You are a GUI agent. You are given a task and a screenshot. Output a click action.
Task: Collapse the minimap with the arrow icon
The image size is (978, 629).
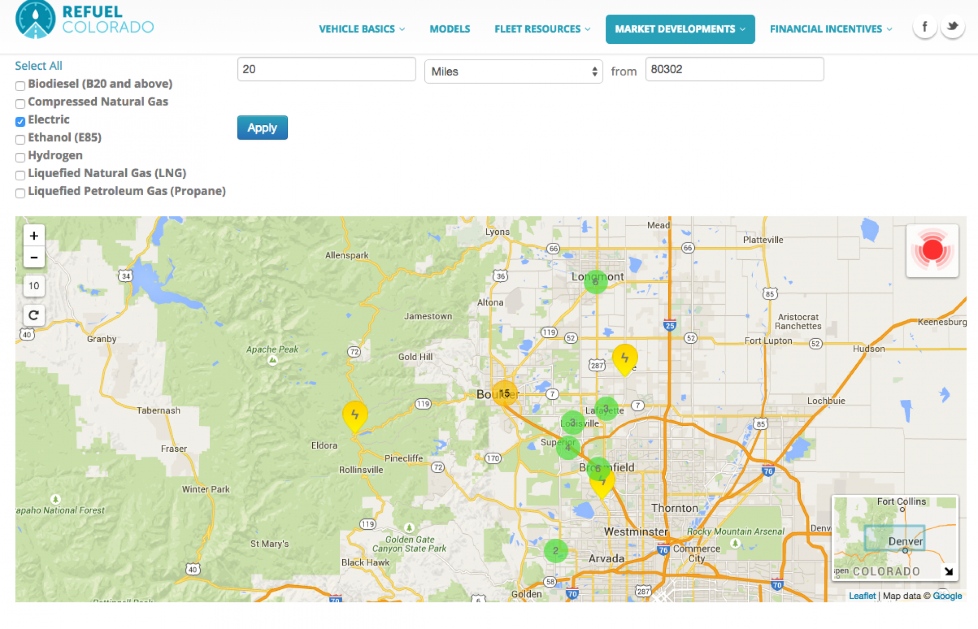point(948,571)
